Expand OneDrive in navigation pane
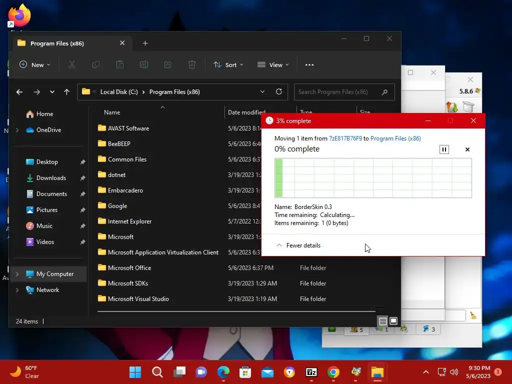This screenshot has height=384, width=512. (17, 130)
